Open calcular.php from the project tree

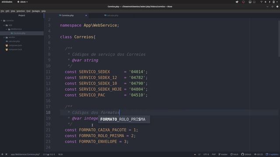(14, 41)
